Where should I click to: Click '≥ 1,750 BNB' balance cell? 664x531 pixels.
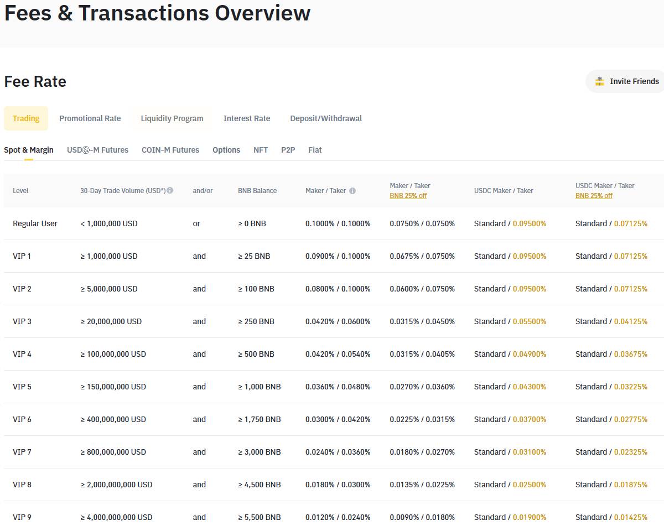(x=260, y=419)
